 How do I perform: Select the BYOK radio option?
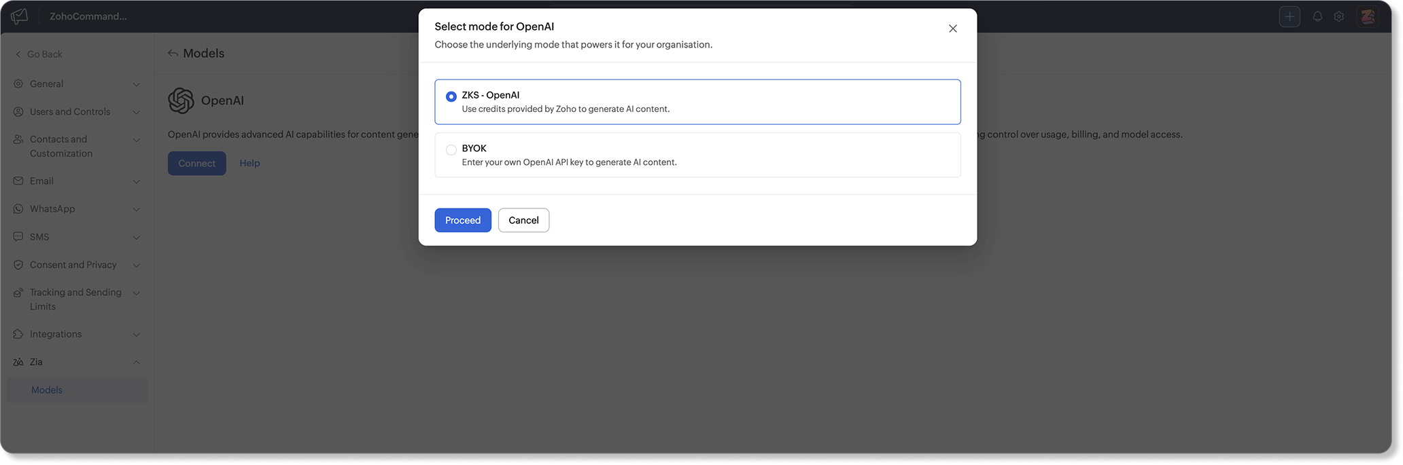coord(451,150)
